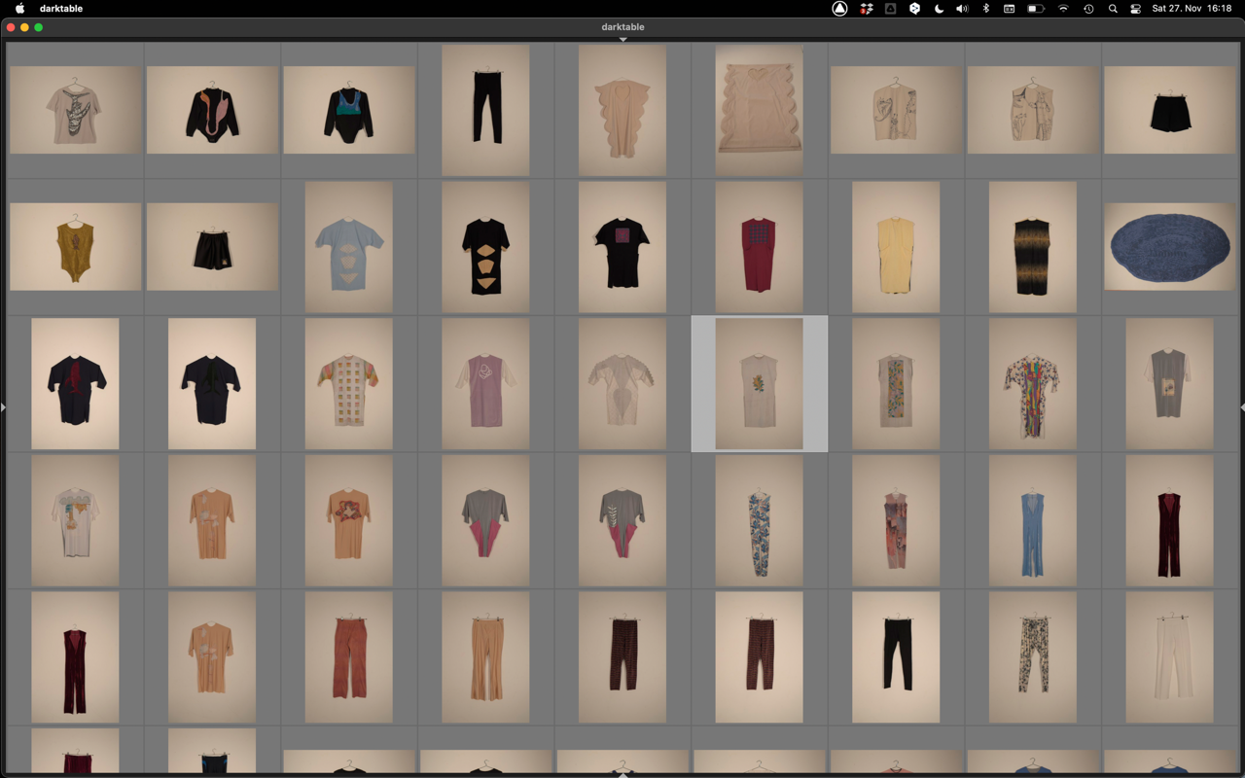The width and height of the screenshot is (1245, 778).
Task: Open the volume control icon
Action: coord(962,9)
